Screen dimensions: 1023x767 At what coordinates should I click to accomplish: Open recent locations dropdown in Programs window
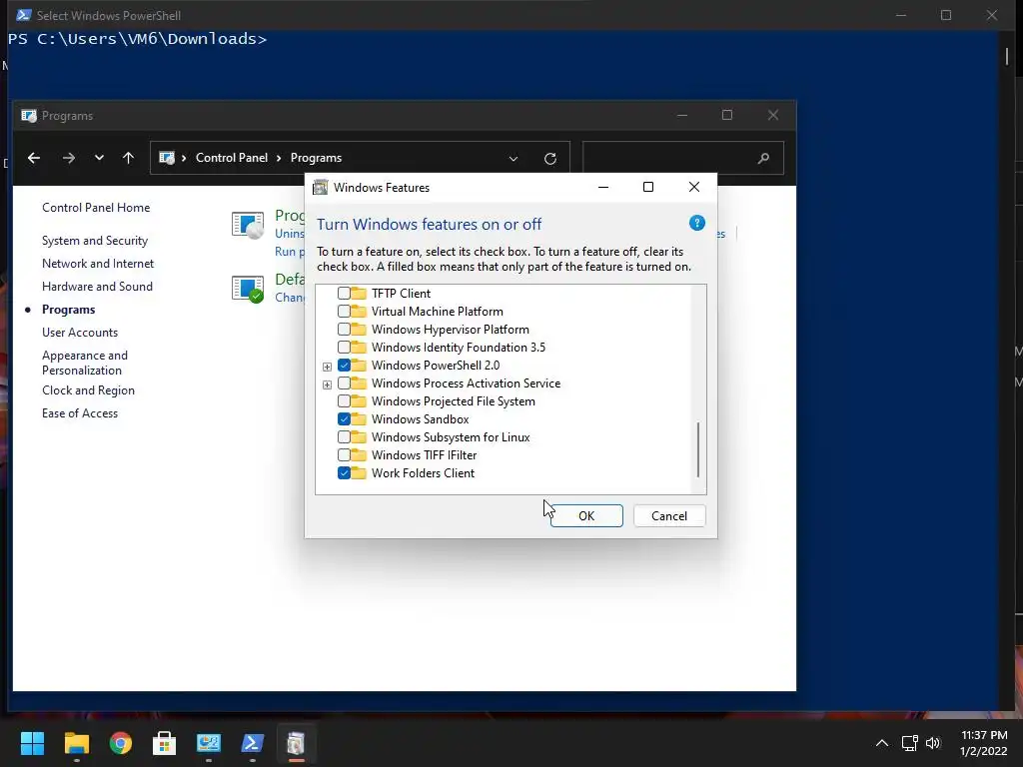pyautogui.click(x=99, y=158)
